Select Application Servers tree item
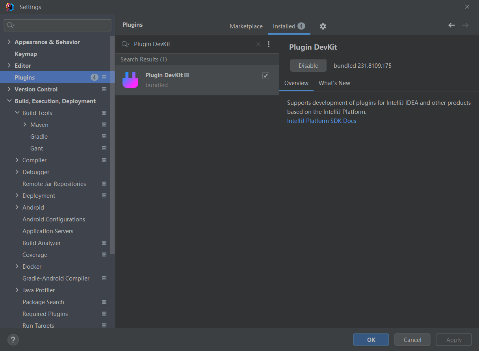Viewport: 479px width, 351px height. coord(48,231)
